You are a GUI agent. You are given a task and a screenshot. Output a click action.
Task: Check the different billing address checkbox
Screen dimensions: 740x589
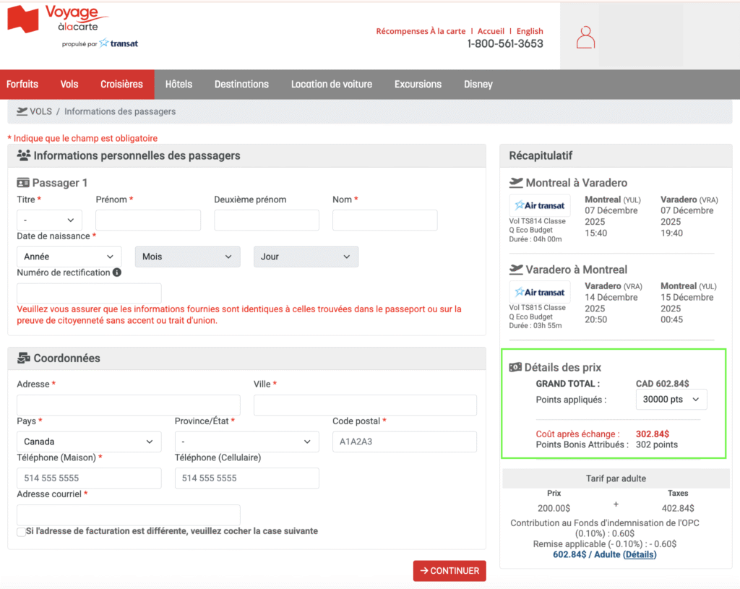point(21,532)
